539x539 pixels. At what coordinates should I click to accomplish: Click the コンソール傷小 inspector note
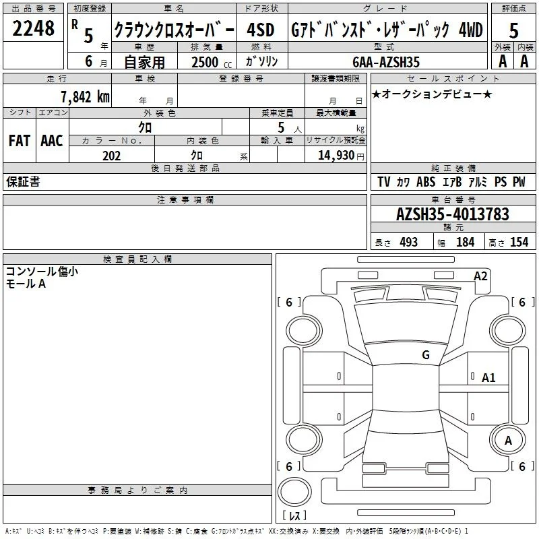click(x=42, y=272)
